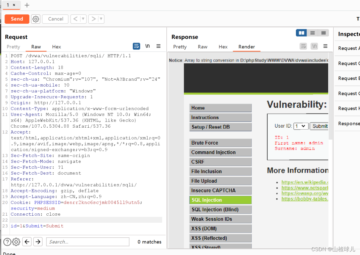The width and height of the screenshot is (360, 255).
Task: Open Home in DVWA menu
Action: pyautogui.click(x=220, y=108)
